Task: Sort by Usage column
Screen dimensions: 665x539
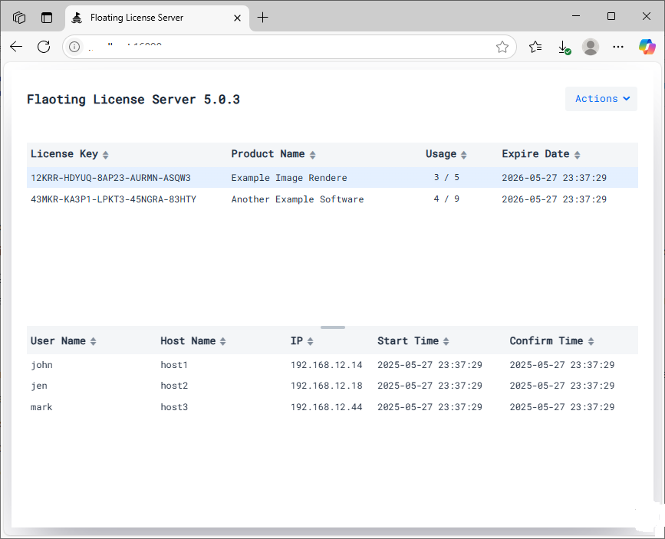Action: click(x=463, y=155)
